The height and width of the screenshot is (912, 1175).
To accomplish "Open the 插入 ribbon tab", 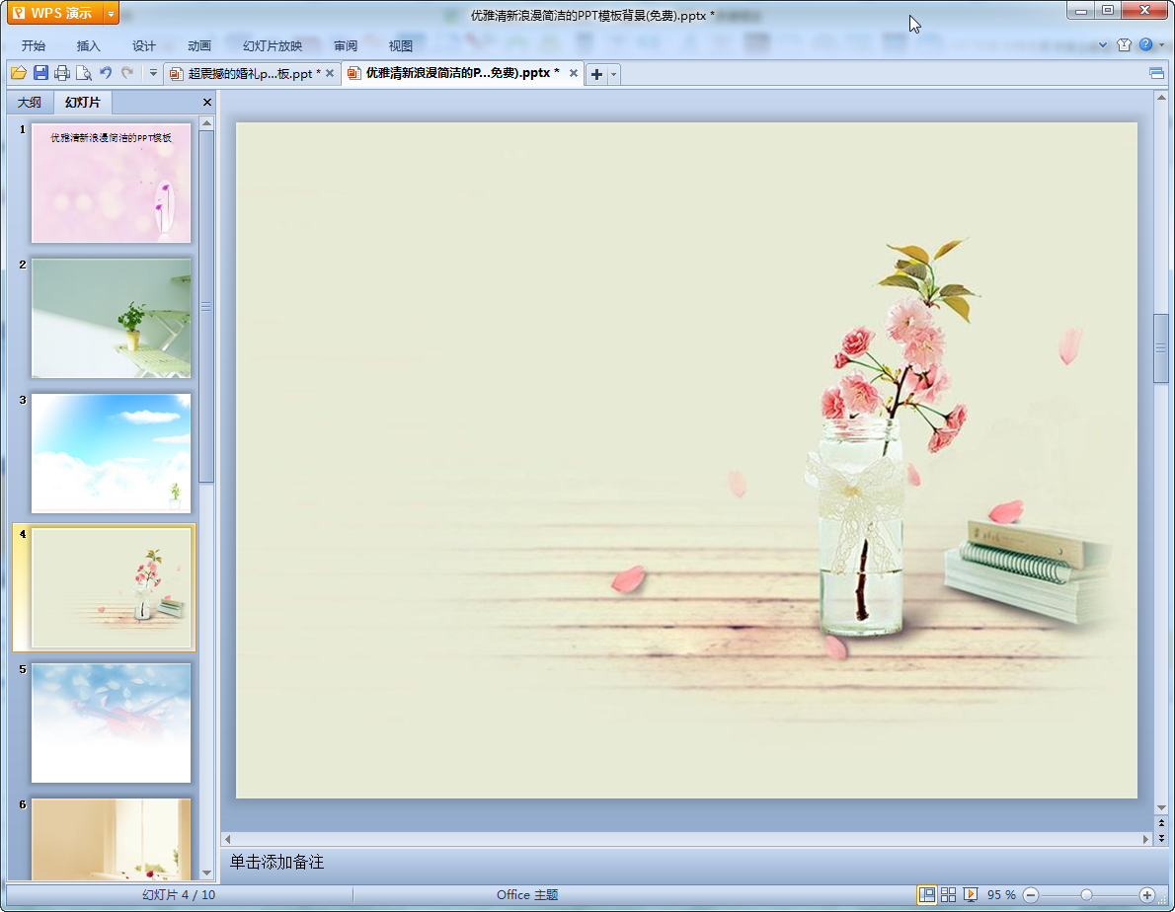I will [x=89, y=45].
